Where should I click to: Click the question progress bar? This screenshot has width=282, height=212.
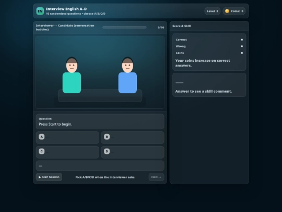coord(124,27)
